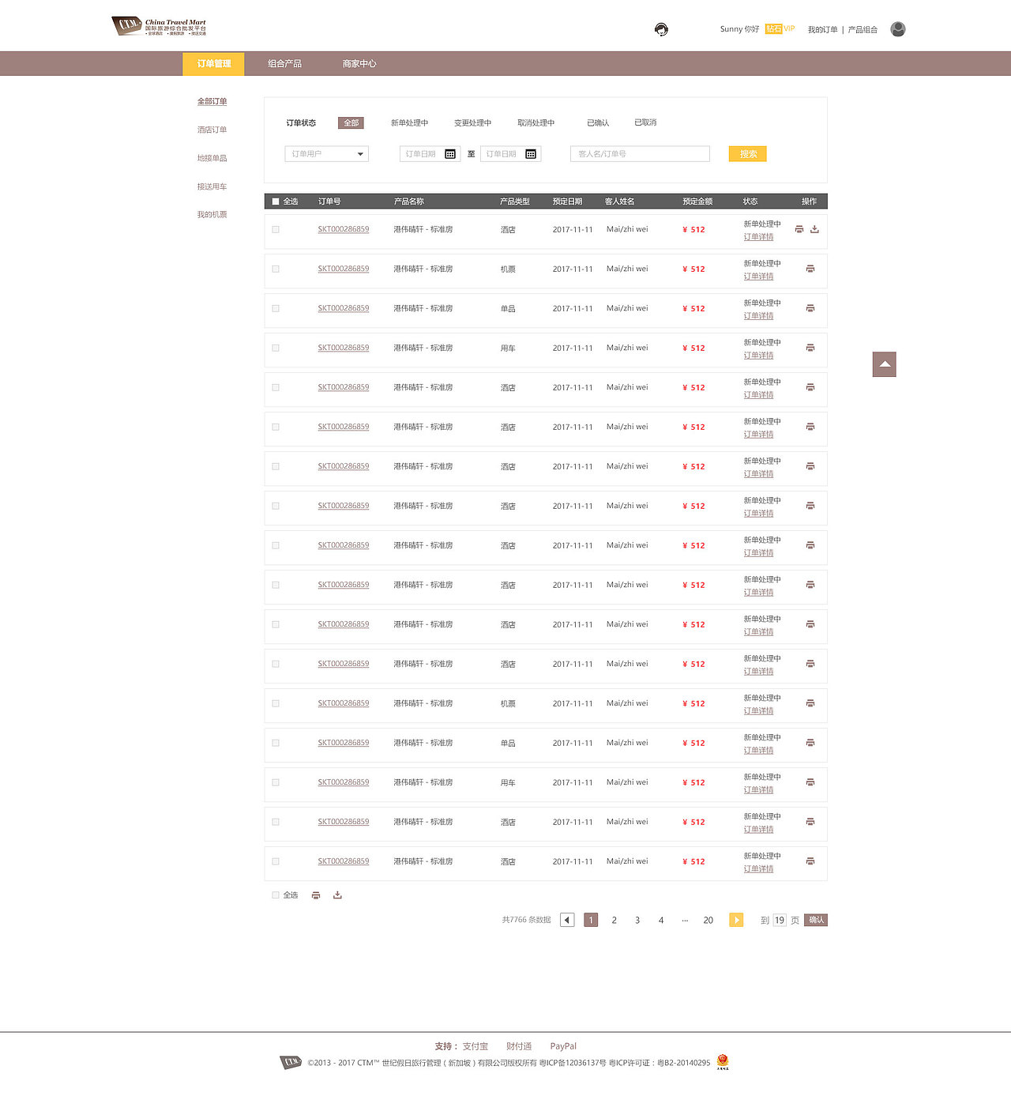Print the second 机票 order row
Viewport: 1011px width, 1096px height.
click(810, 703)
